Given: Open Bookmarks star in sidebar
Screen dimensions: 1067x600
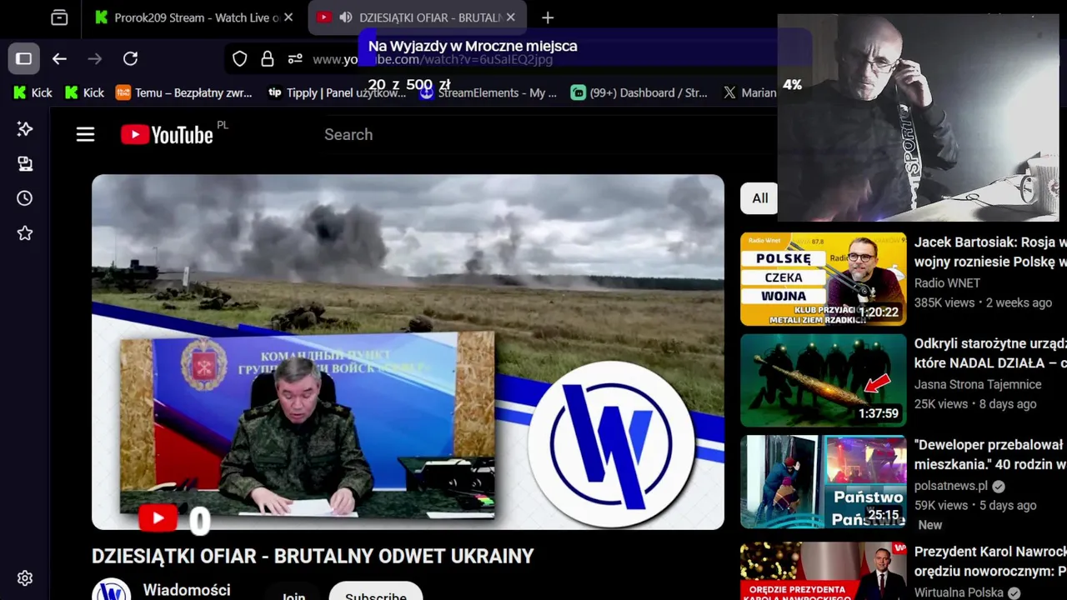Looking at the screenshot, I should [x=25, y=233].
